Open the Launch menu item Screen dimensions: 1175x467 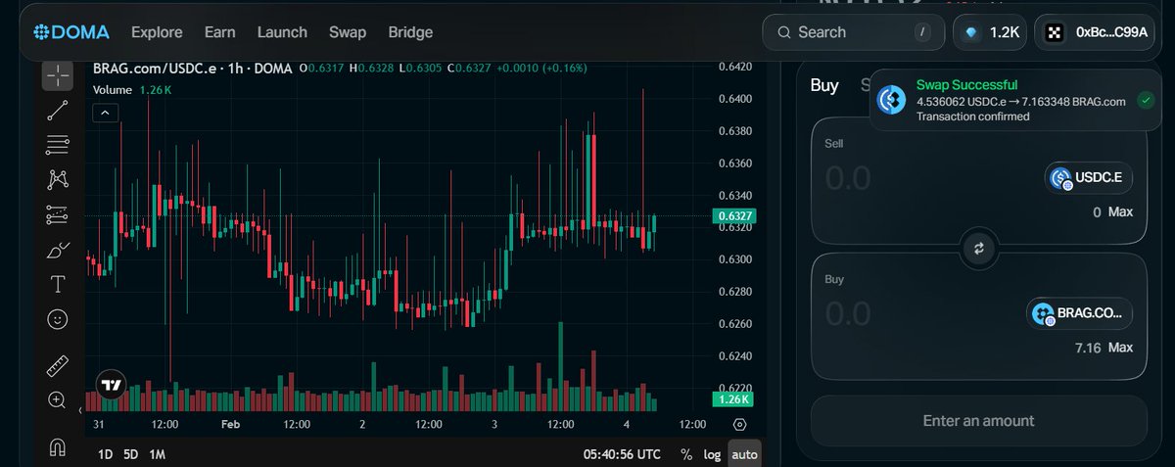pyautogui.click(x=282, y=32)
